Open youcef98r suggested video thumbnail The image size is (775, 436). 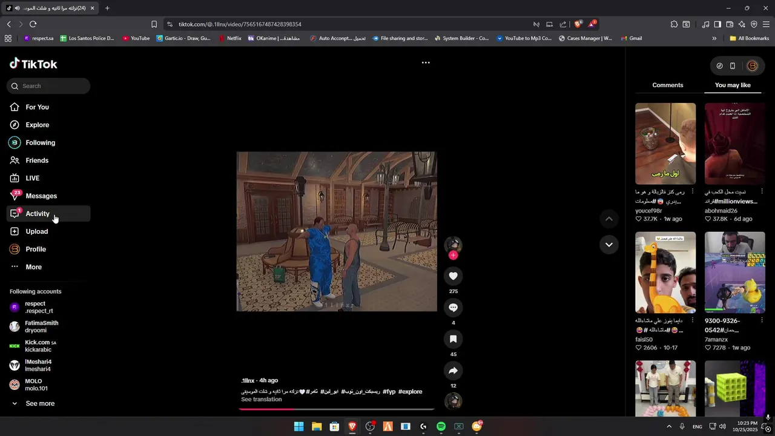coord(665,144)
